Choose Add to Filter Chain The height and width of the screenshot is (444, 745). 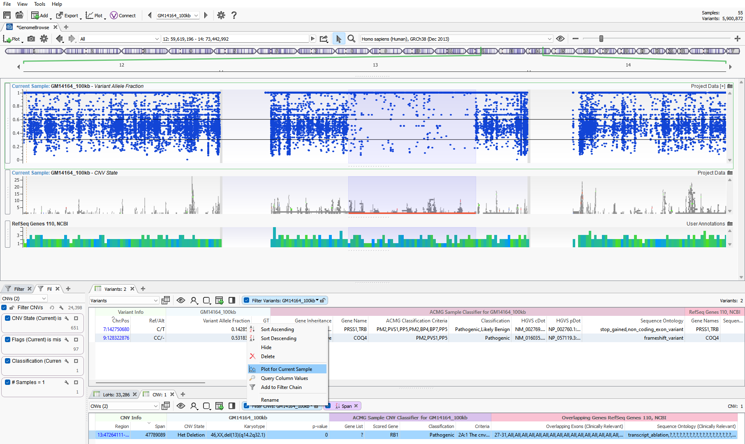pos(287,387)
